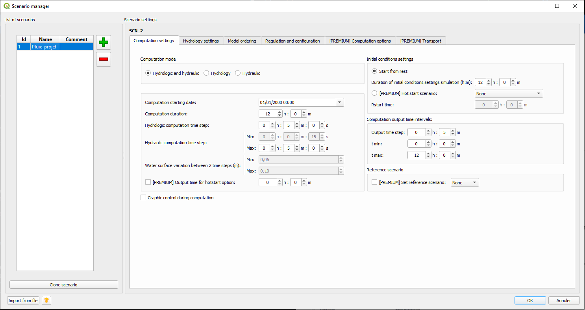Image resolution: width=585 pixels, height=310 pixels.
Task: Click the Id column header
Action: click(x=24, y=39)
